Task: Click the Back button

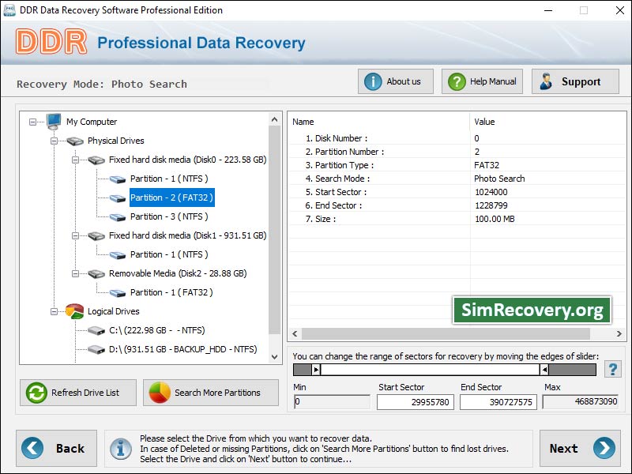Action: (x=56, y=448)
